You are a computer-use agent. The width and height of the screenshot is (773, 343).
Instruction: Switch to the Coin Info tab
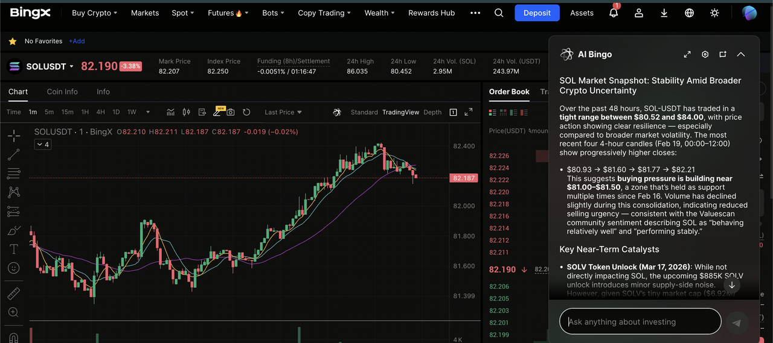62,92
